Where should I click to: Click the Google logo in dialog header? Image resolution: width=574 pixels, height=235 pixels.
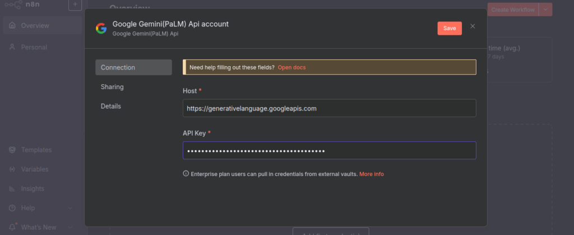coord(101,29)
